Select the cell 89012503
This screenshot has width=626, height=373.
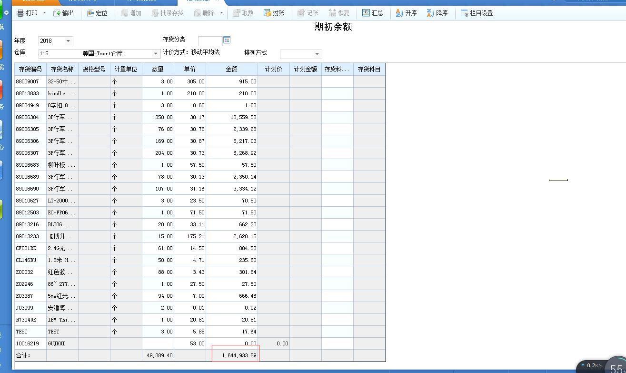coord(30,212)
